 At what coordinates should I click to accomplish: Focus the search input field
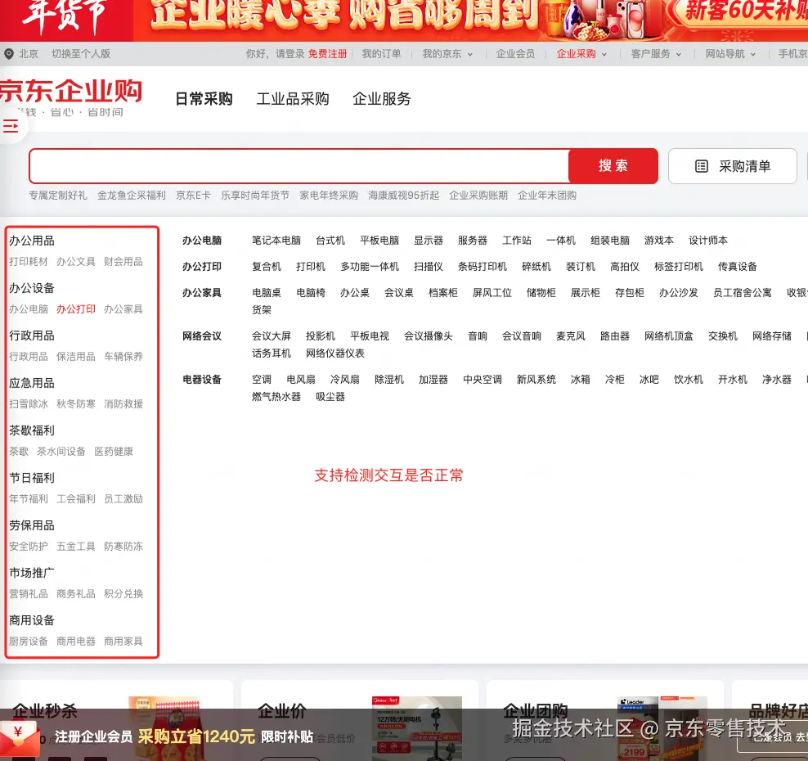coord(299,166)
